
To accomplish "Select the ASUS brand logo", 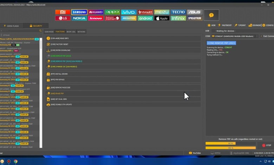I will pos(195,12).
